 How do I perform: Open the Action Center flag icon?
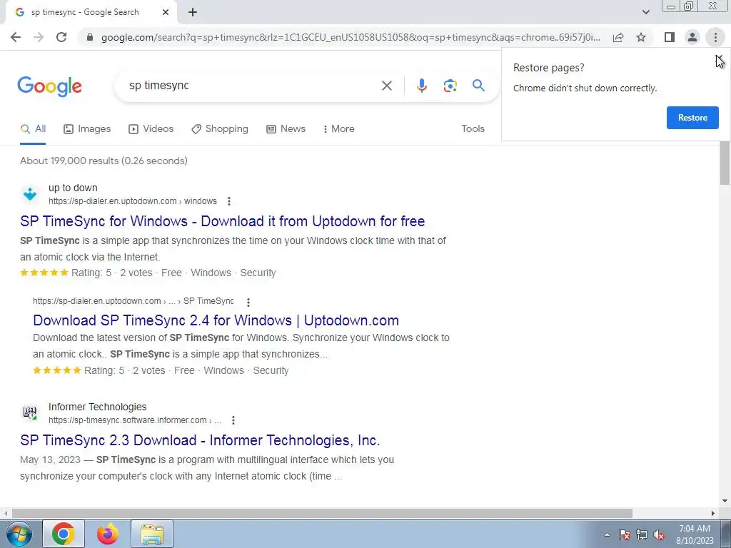625,534
